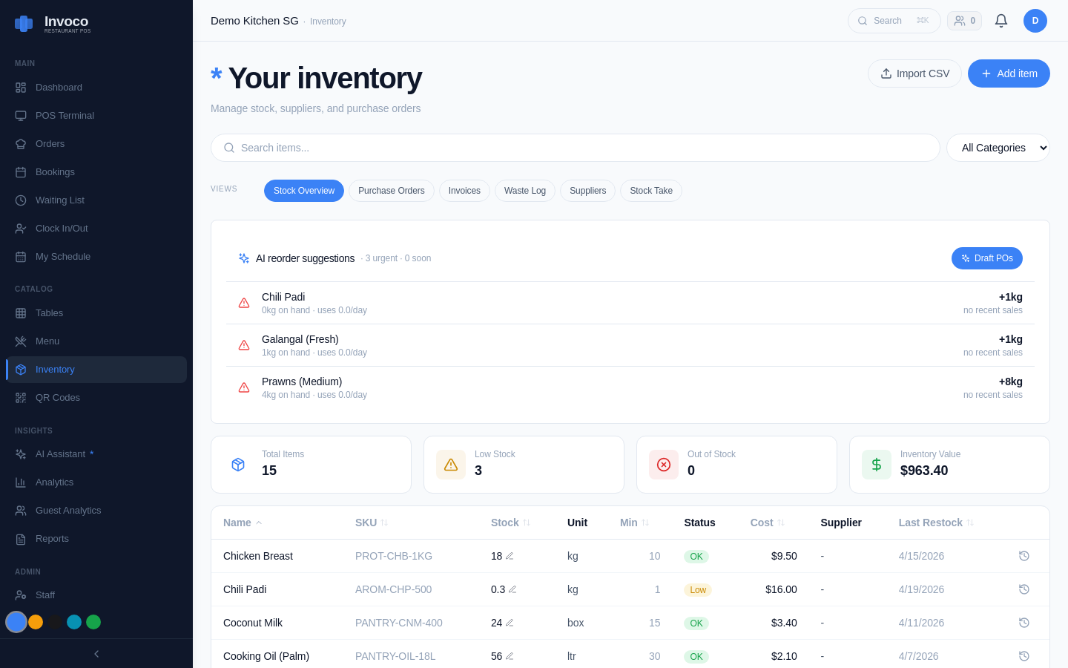The height and width of the screenshot is (668, 1068).
Task: Toggle the Stock Overview view selection
Action: click(304, 191)
